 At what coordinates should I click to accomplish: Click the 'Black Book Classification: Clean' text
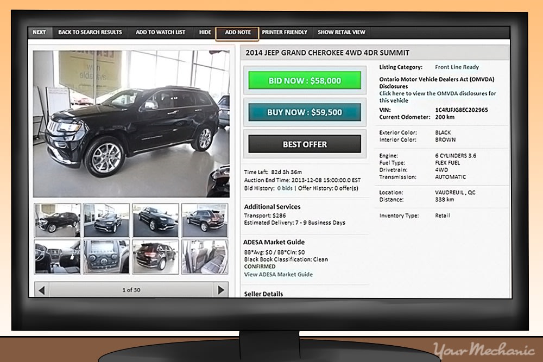pos(286,259)
